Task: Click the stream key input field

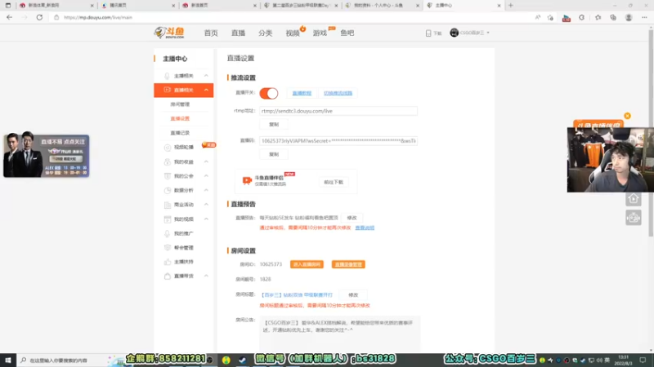Action: coord(338,141)
